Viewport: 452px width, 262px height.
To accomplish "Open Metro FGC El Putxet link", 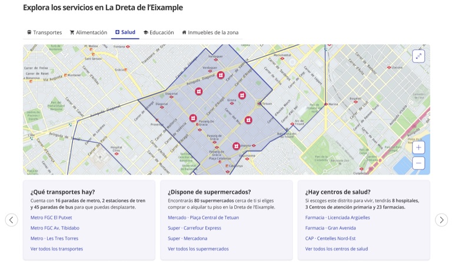I will (x=51, y=218).
